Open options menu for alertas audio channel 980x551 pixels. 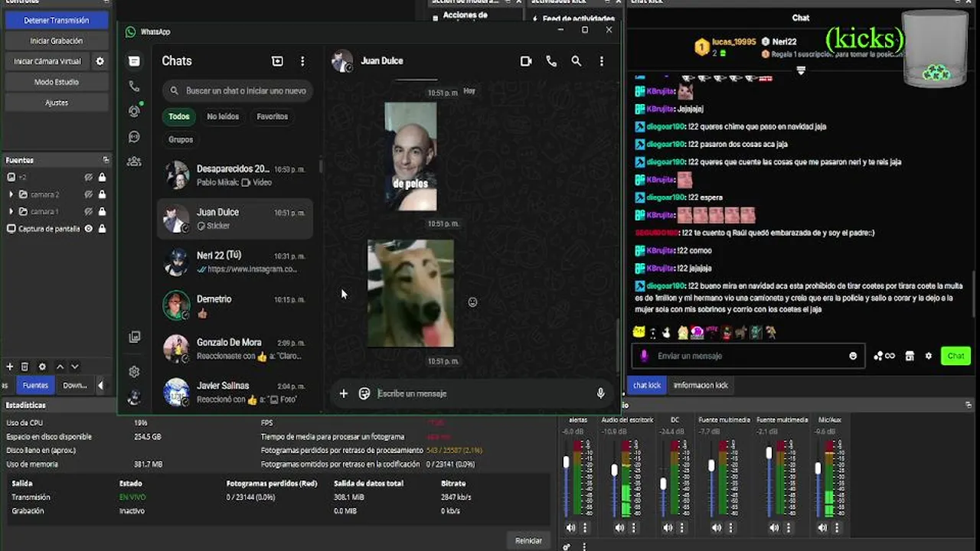click(x=585, y=528)
